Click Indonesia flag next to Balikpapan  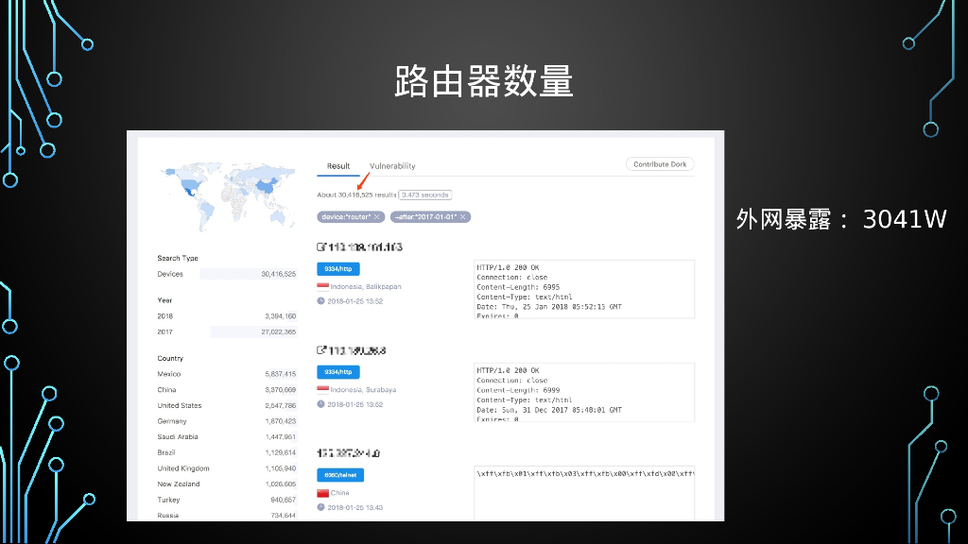[x=322, y=286]
